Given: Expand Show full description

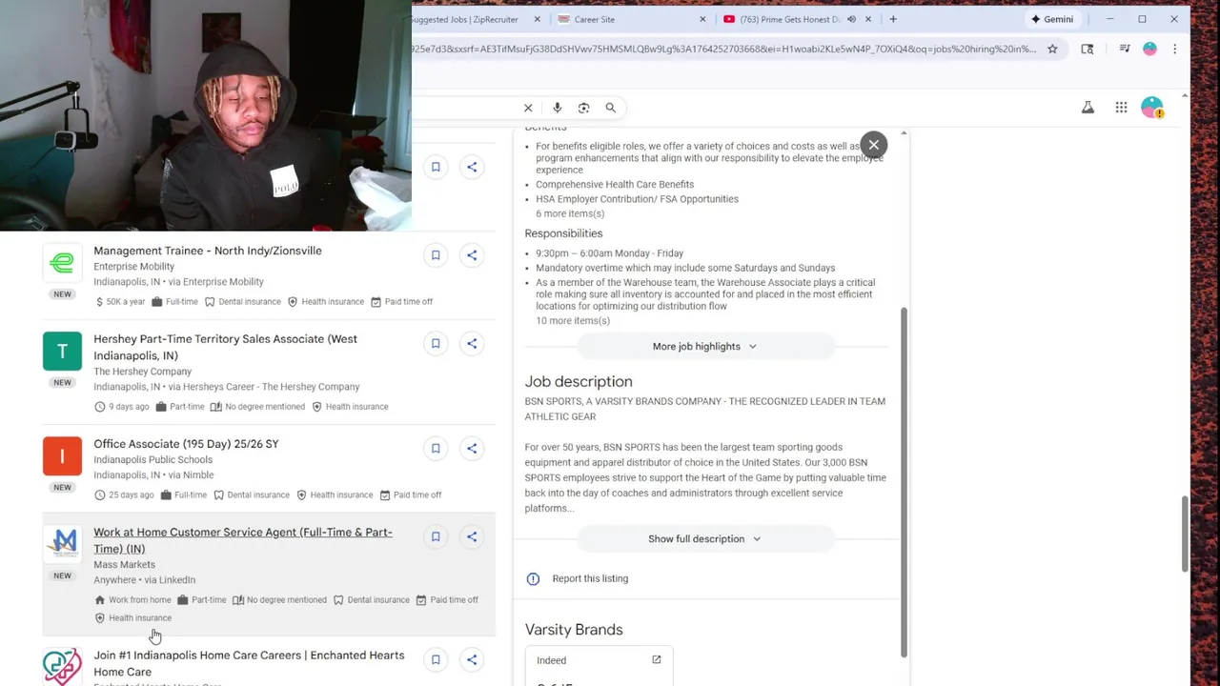Looking at the screenshot, I should 705,539.
